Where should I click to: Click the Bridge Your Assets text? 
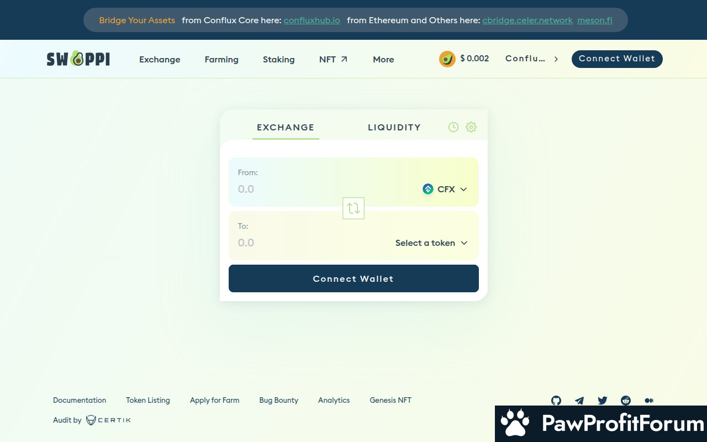tap(137, 20)
